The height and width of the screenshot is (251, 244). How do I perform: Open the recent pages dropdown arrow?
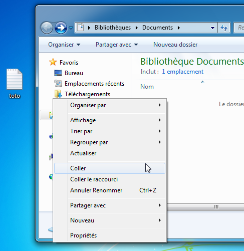[x=71, y=28]
